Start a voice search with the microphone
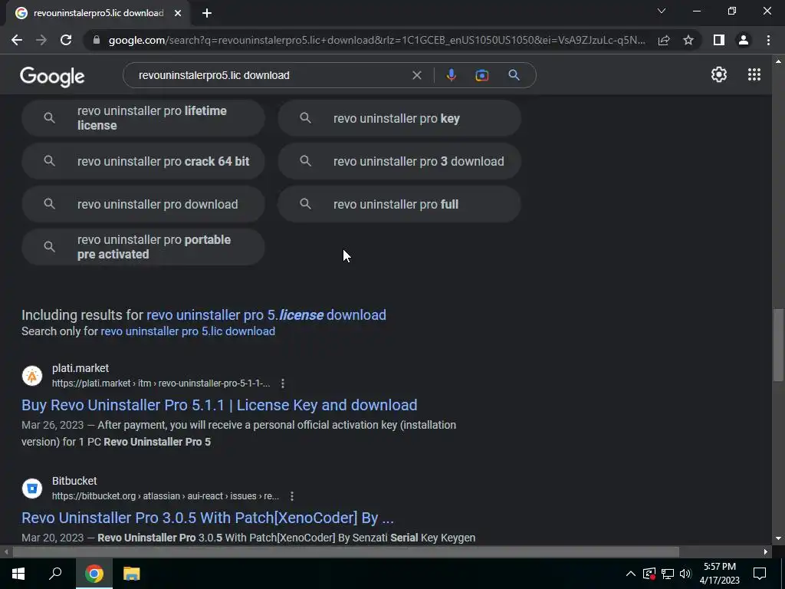 [x=451, y=75]
